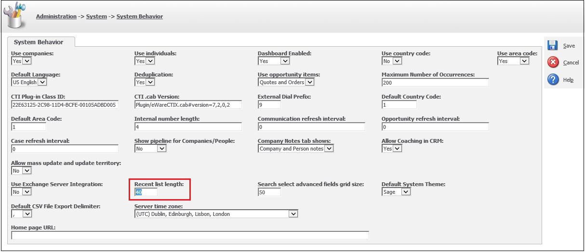Click the Home page URL field

190,235
